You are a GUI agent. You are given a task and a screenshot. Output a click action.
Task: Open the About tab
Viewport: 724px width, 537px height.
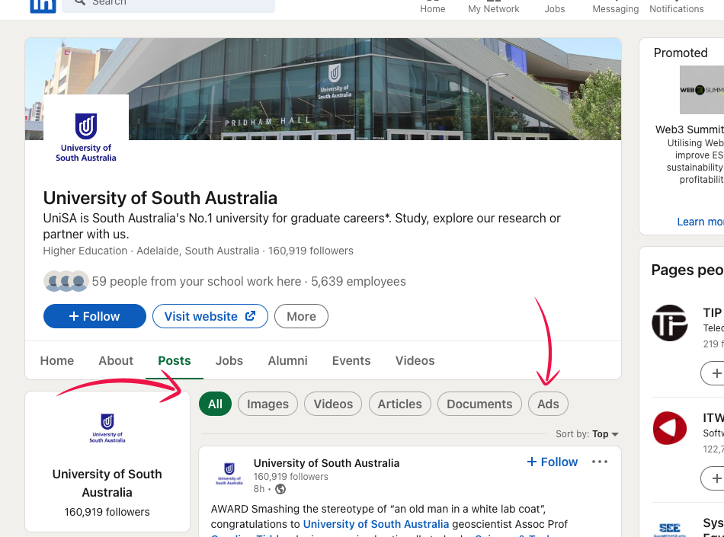[116, 360]
